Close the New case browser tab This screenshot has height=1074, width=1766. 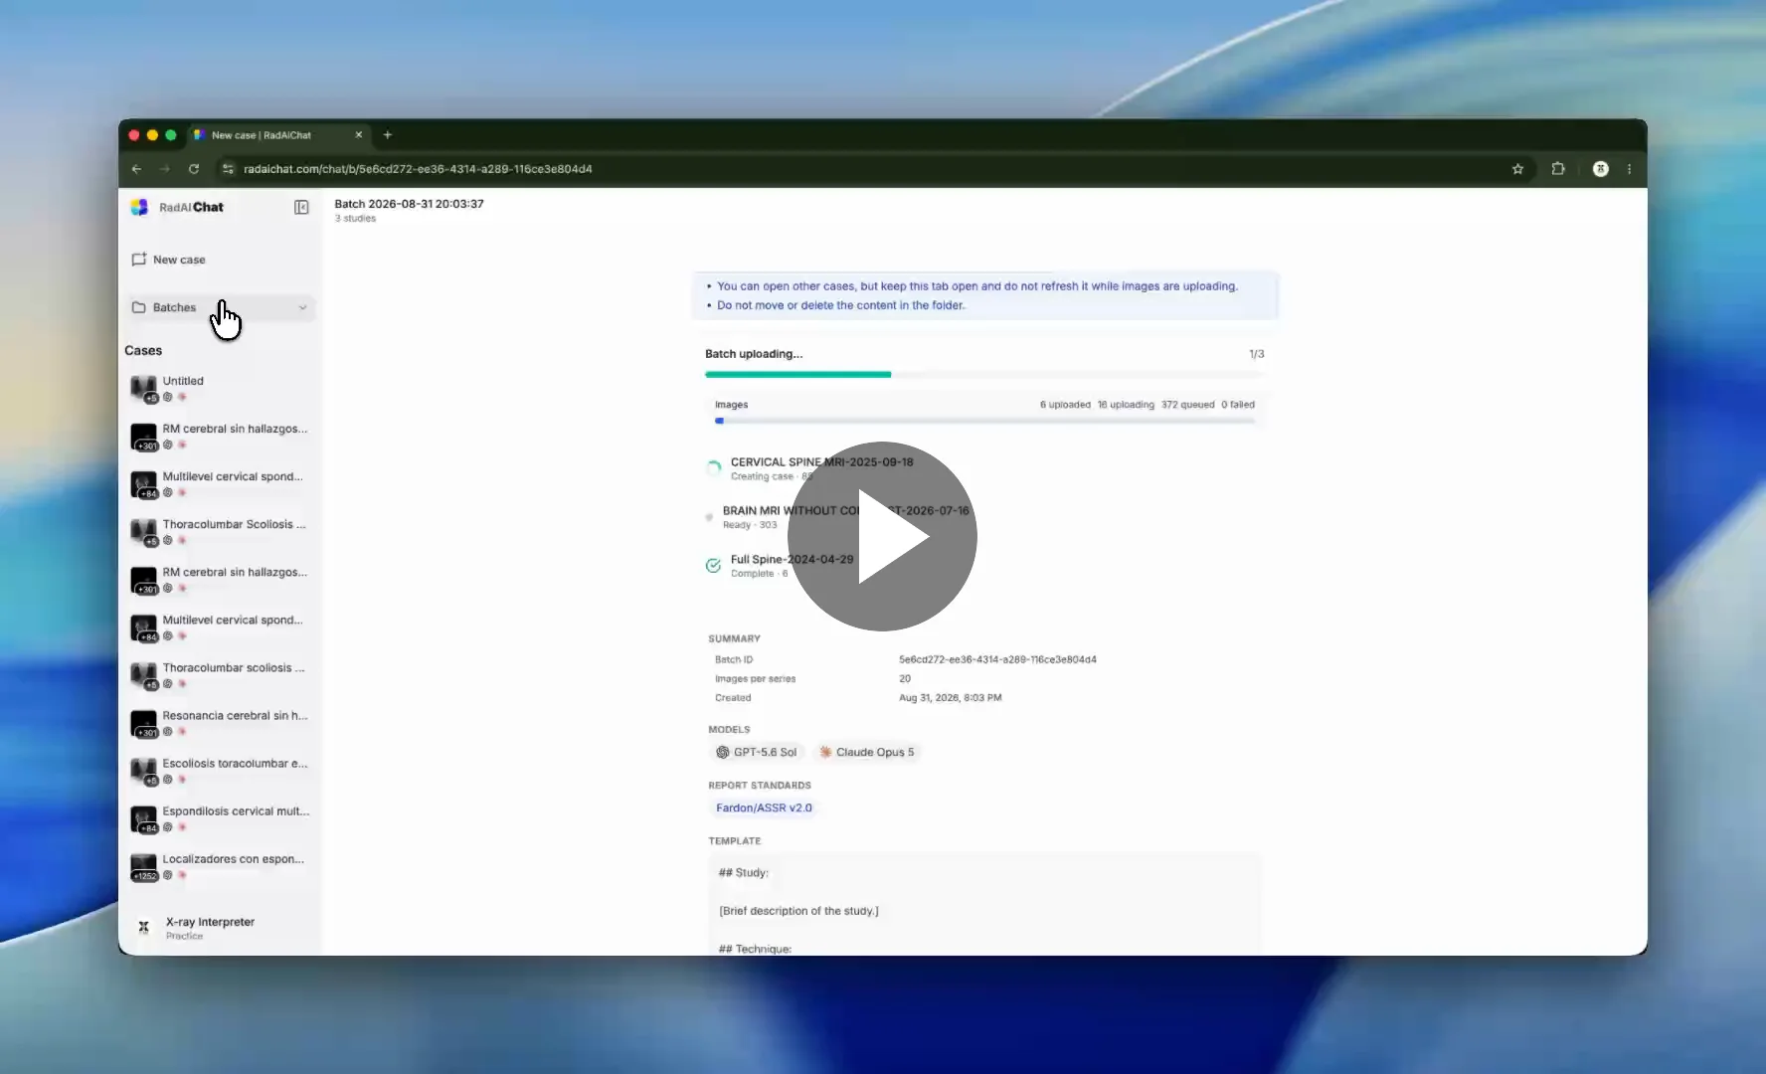point(359,135)
